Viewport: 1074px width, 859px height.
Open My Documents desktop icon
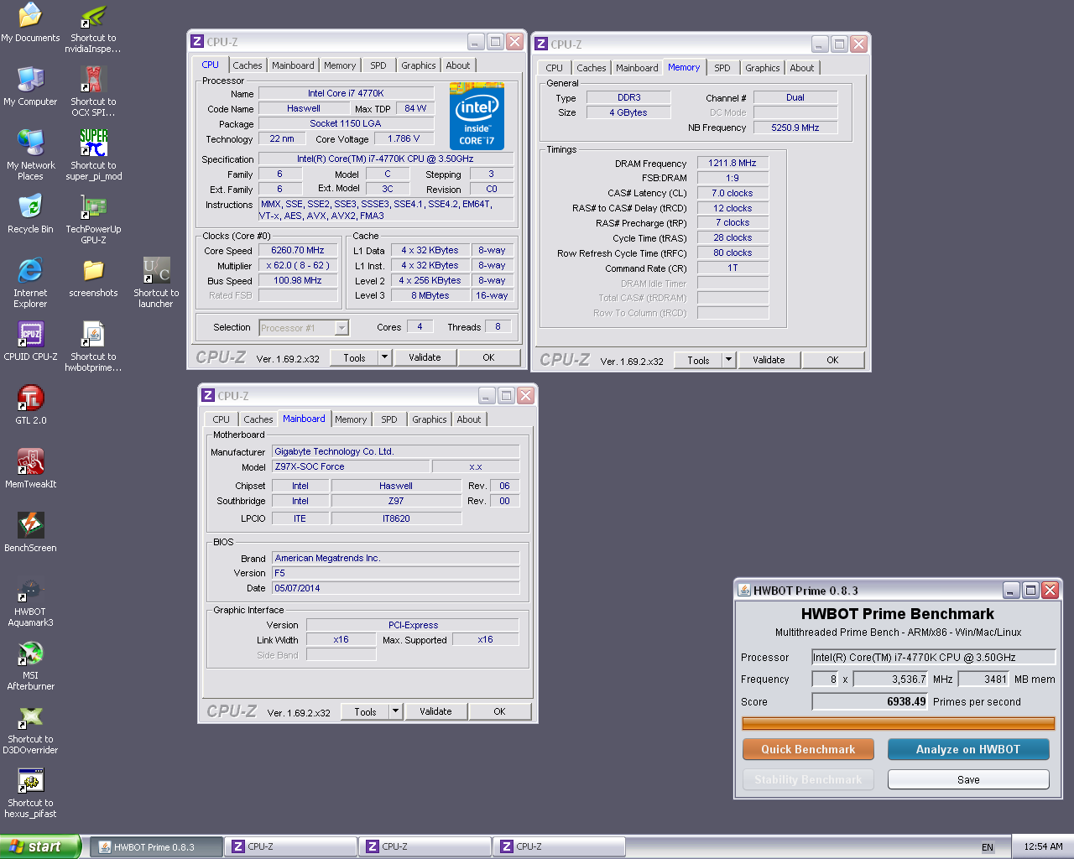pyautogui.click(x=30, y=23)
